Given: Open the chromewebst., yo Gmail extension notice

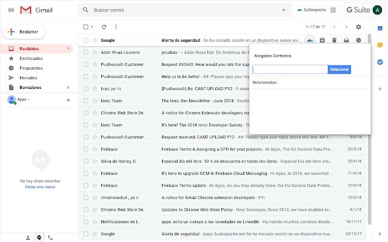Looking at the screenshot, I should 222,197.
